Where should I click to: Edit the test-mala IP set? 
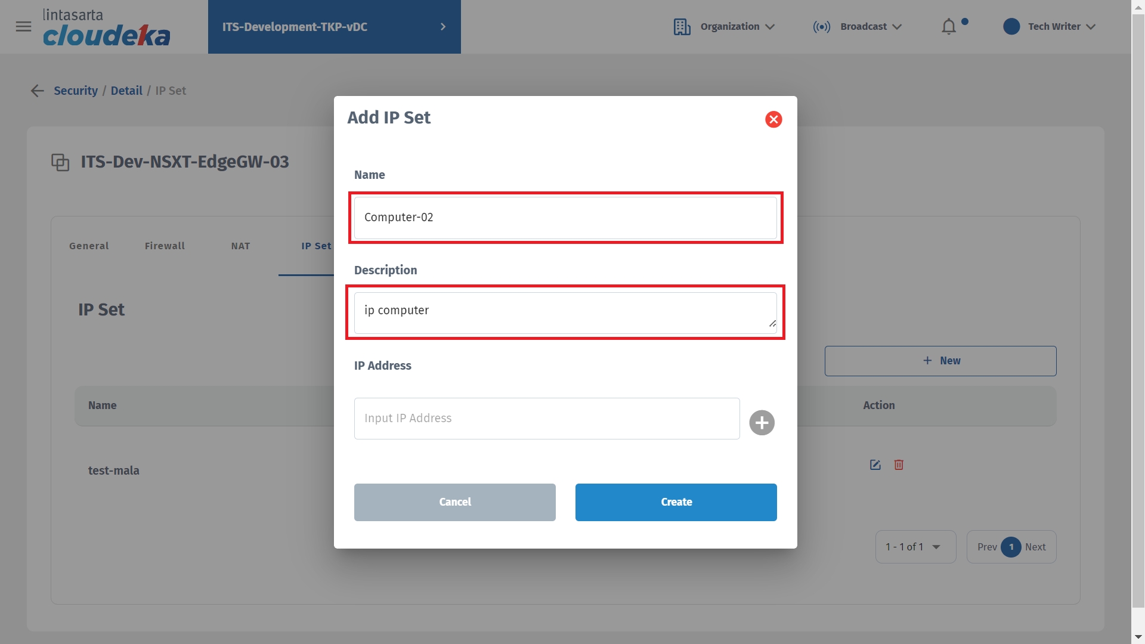click(875, 465)
